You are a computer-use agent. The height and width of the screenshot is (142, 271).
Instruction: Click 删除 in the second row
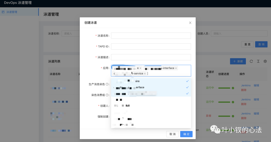click(x=244, y=104)
